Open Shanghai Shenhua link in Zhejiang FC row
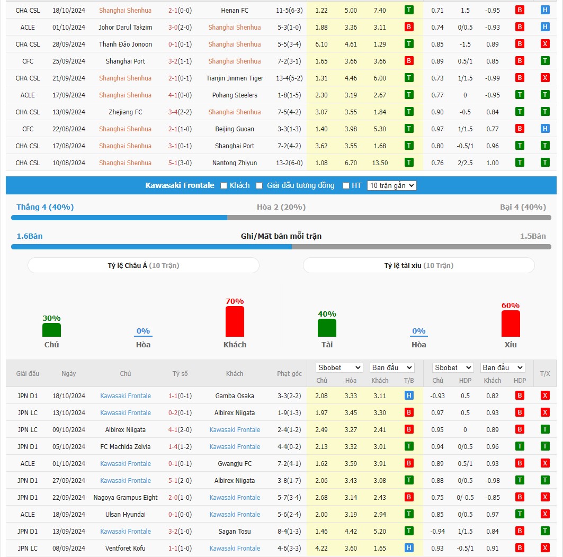Viewport: 563px width, 557px height. pyautogui.click(x=235, y=112)
